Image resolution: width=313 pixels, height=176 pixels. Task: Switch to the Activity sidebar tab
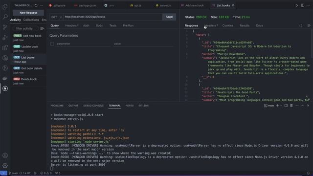[x=15, y=20]
